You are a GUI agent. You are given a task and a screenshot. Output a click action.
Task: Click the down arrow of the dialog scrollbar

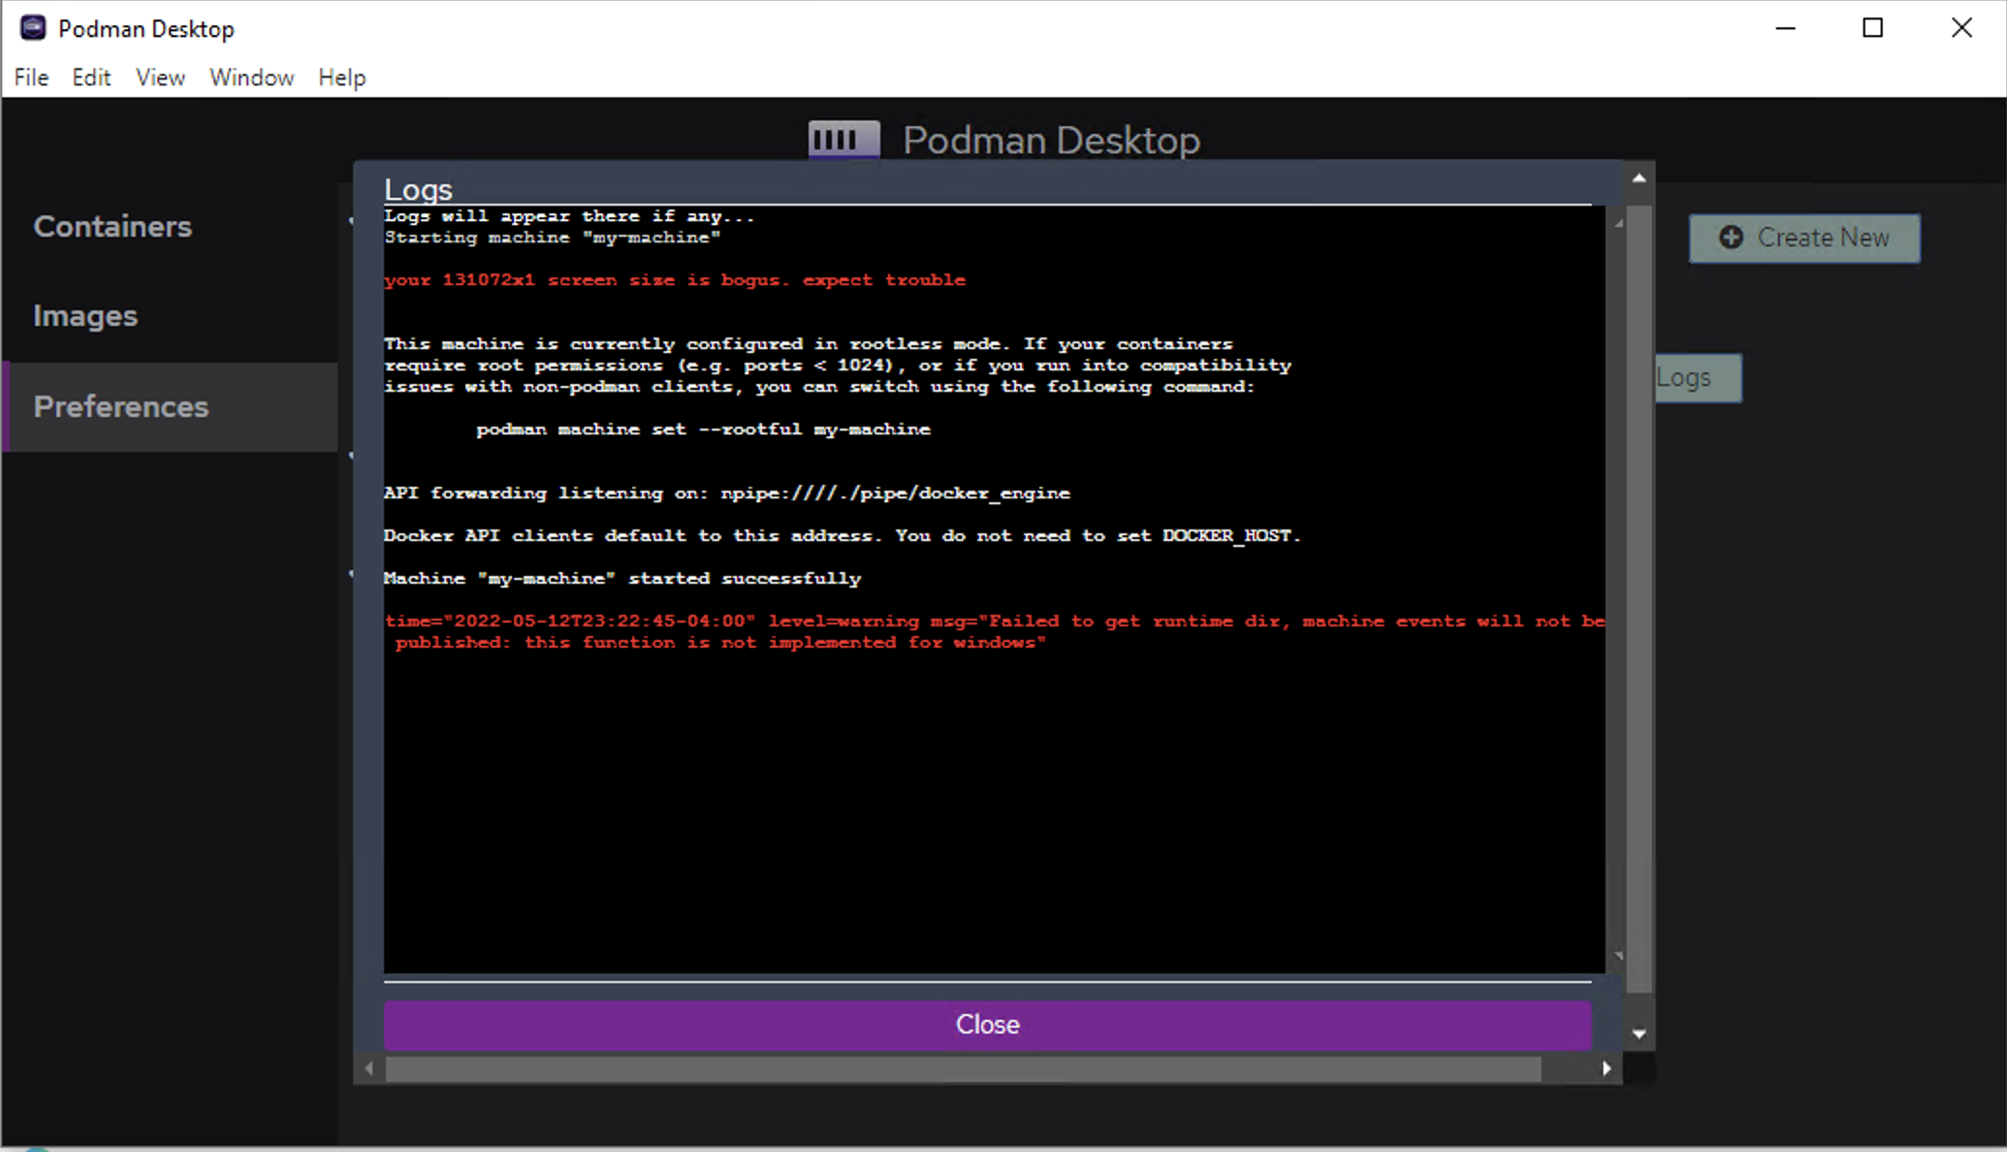[1639, 1033]
